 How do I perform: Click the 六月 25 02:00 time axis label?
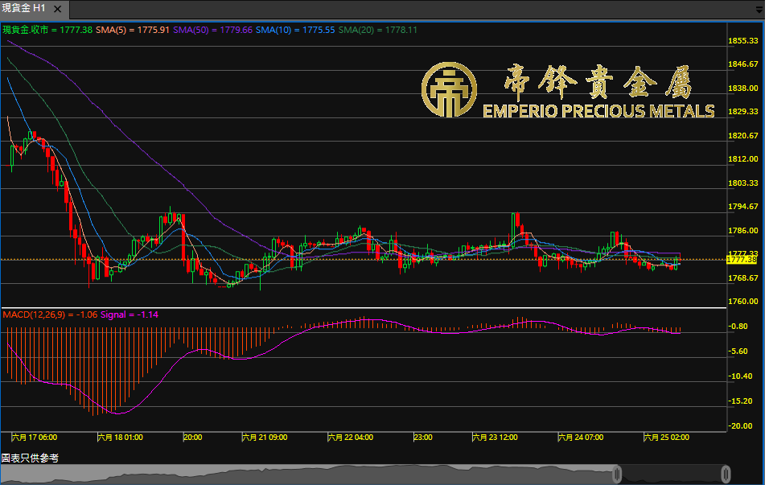(667, 438)
